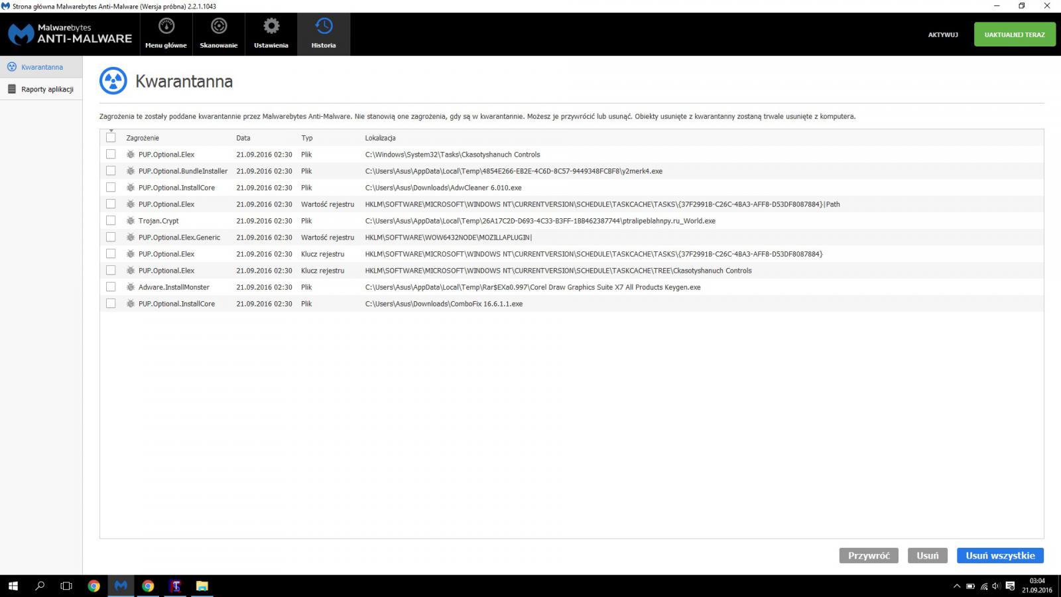Open the taskbar clock and date

coord(1037,586)
